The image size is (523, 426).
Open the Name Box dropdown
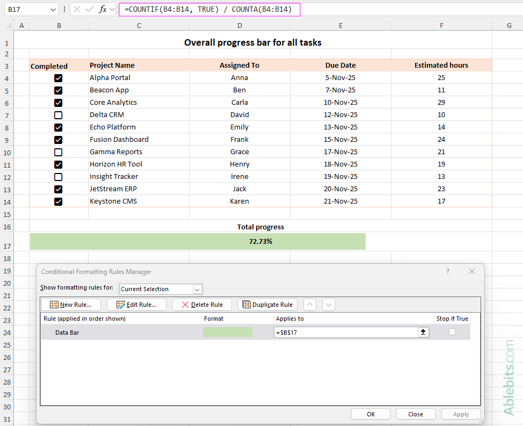click(52, 9)
